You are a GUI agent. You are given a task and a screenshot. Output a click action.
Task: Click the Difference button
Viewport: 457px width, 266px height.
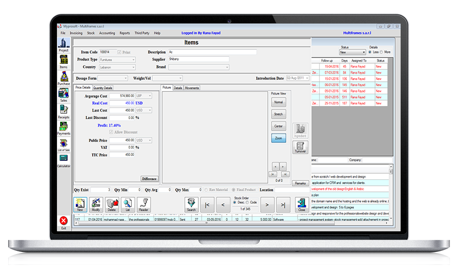tap(149, 179)
